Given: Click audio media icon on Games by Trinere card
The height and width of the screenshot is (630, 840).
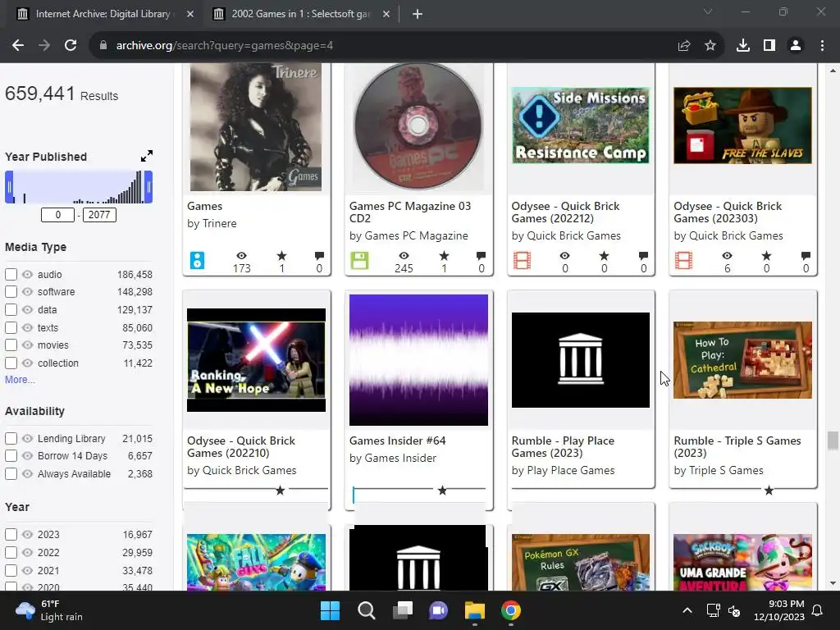Looking at the screenshot, I should 197,260.
